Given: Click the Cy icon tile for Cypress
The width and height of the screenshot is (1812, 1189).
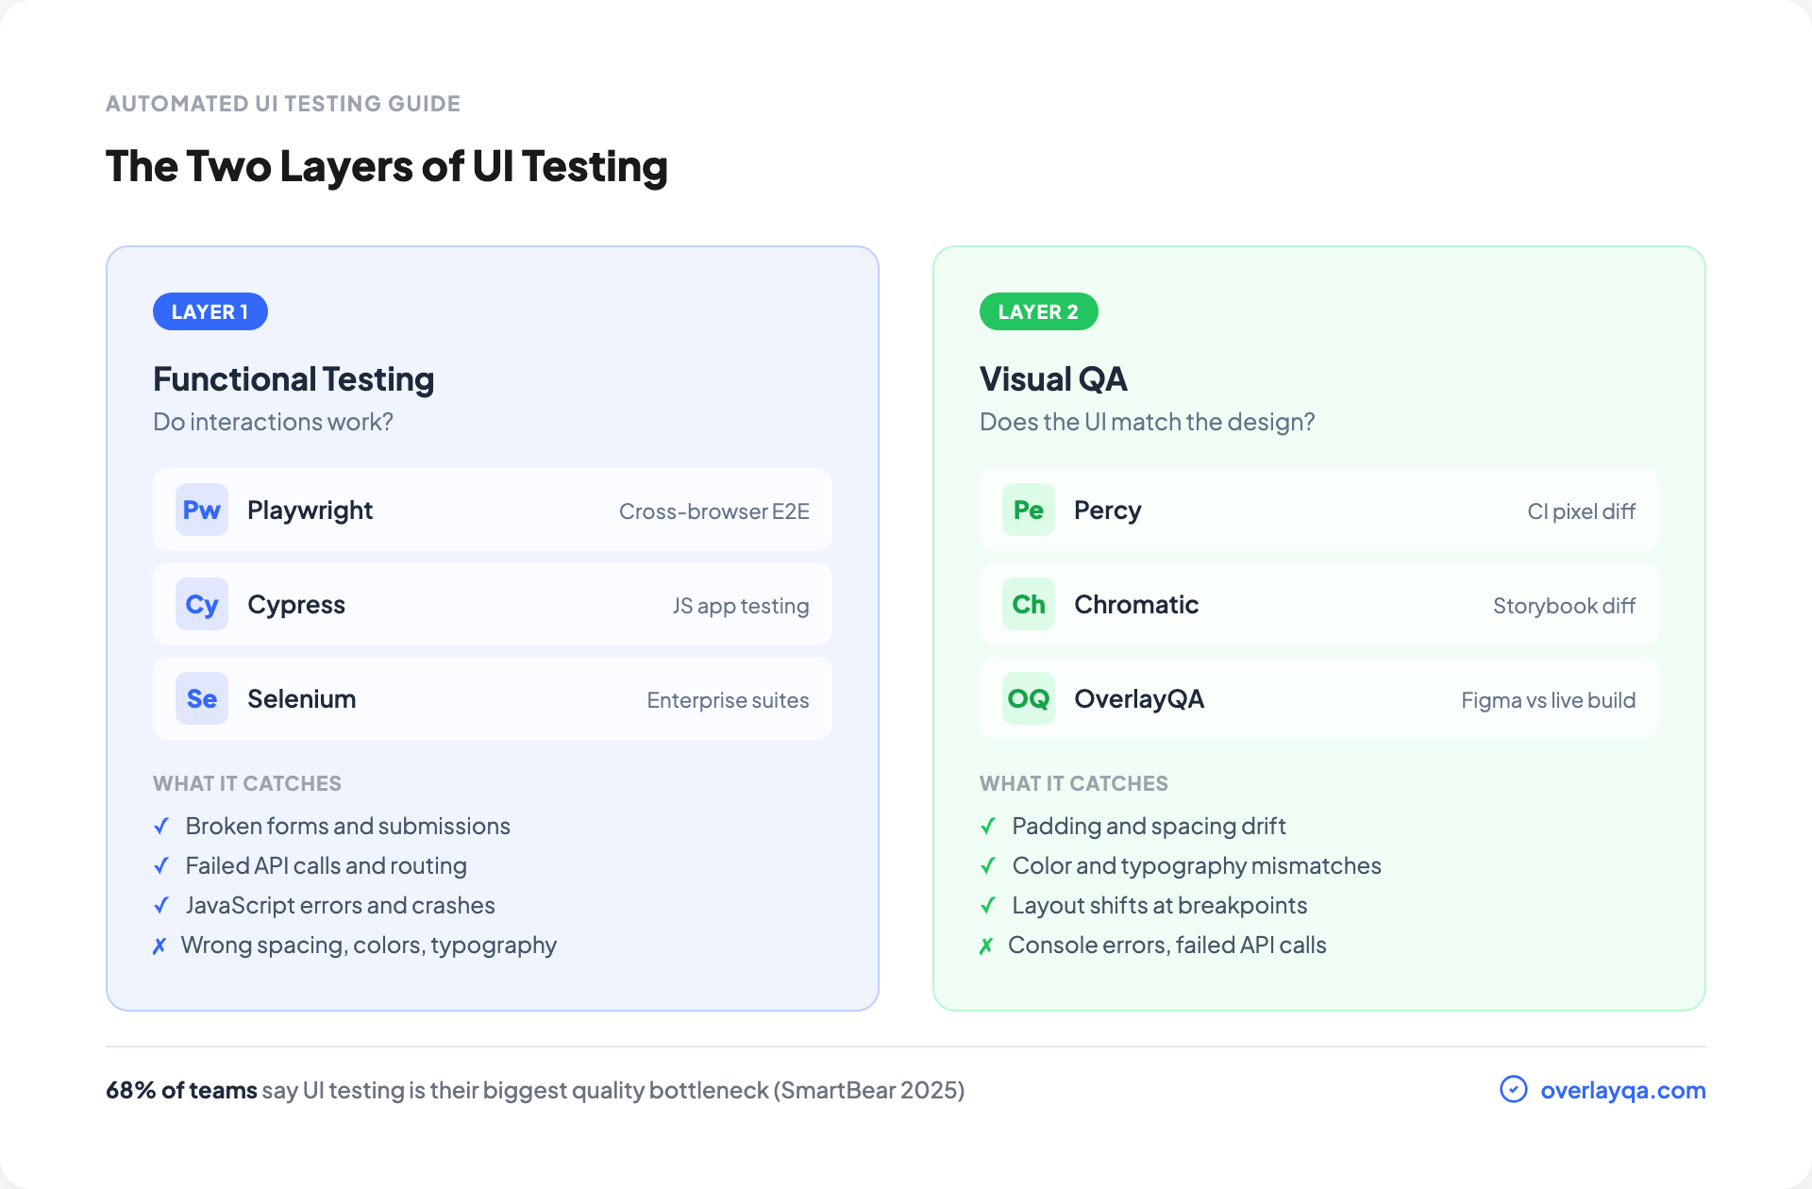Looking at the screenshot, I should [202, 604].
